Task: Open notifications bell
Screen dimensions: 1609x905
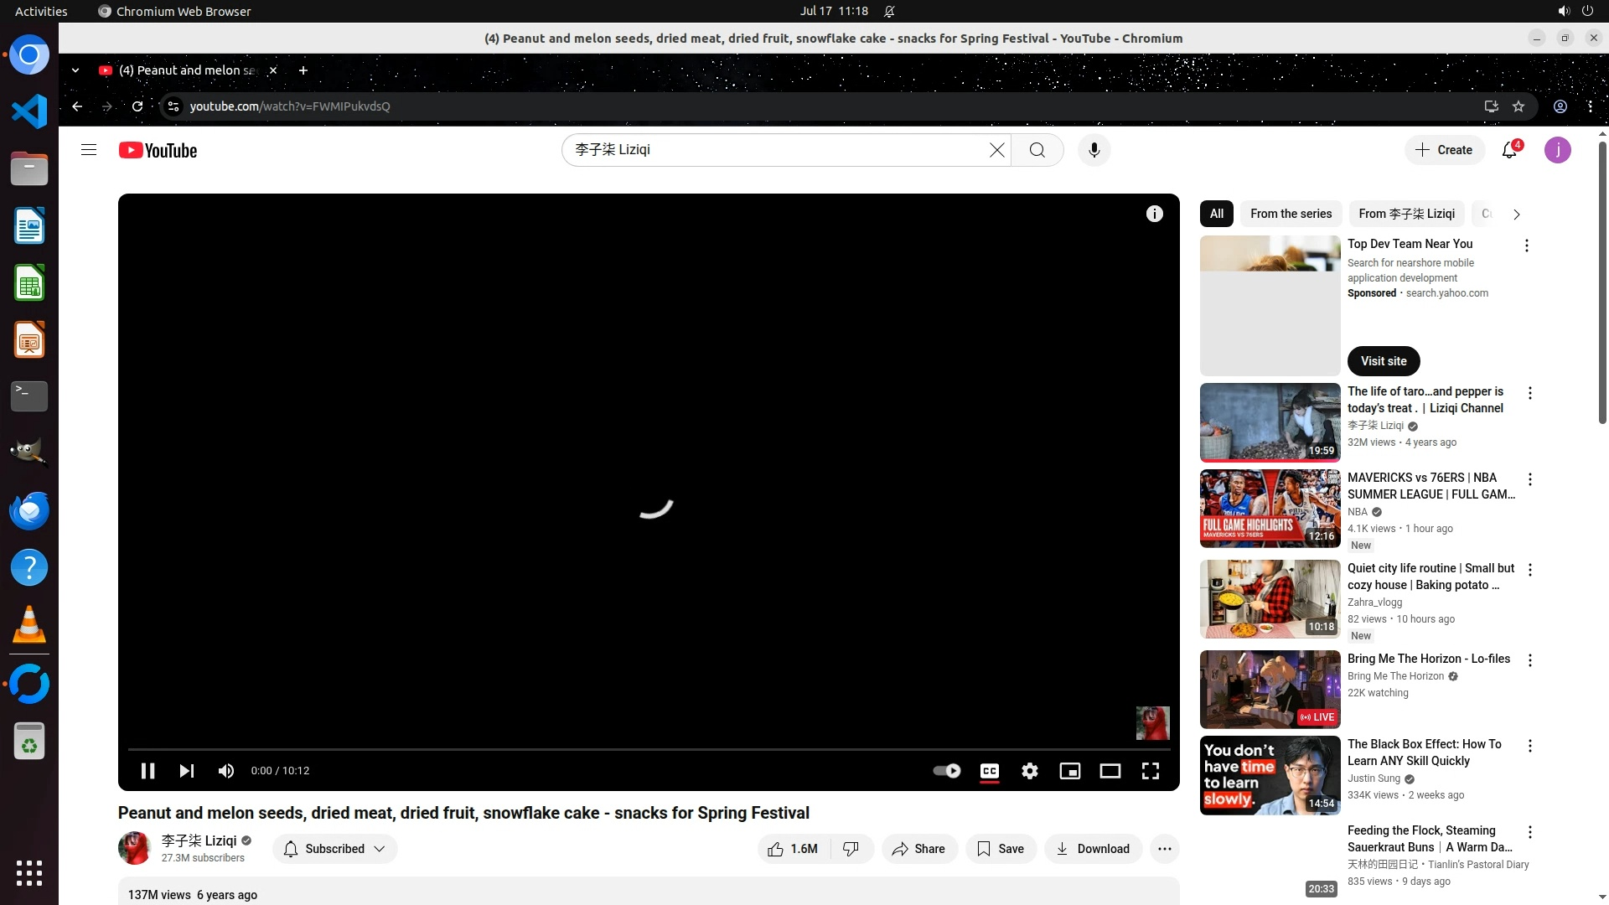Action: 1508,150
